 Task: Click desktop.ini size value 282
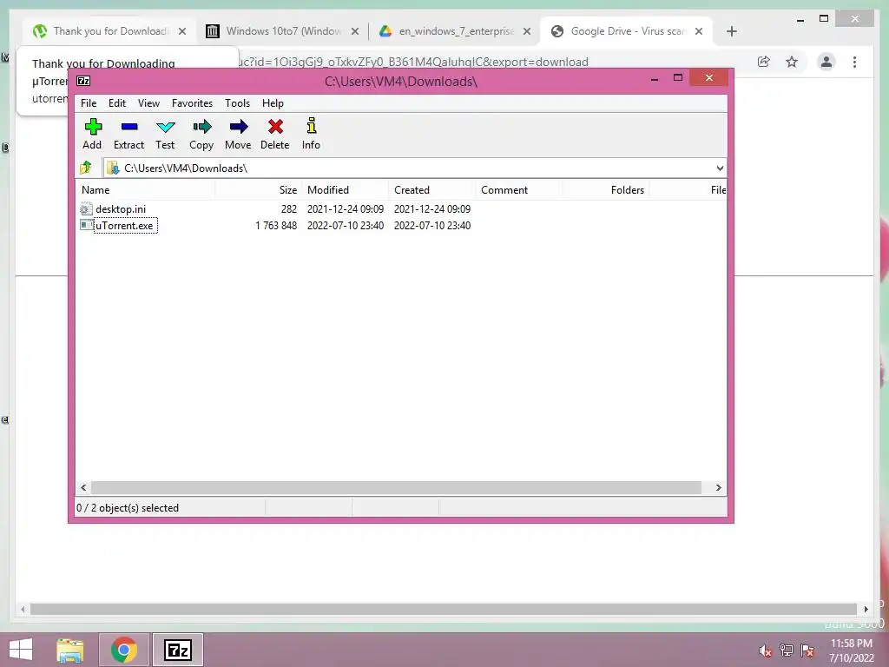(x=289, y=209)
